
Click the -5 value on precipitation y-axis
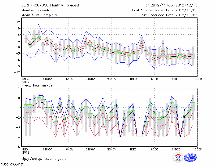pyautogui.click(x=19, y=147)
